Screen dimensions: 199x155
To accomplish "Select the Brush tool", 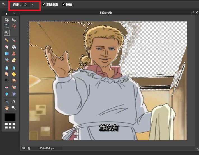I will (14, 40).
